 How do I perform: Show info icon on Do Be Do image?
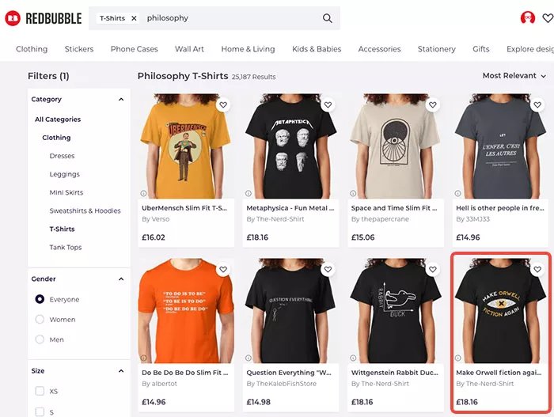tap(143, 358)
